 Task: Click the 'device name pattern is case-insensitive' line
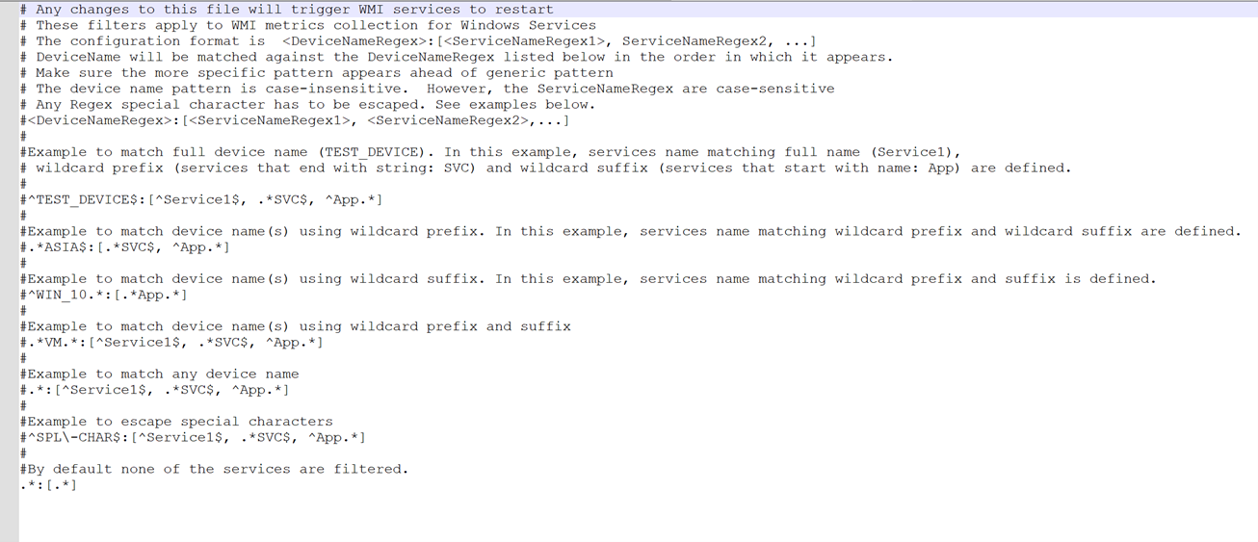424,89
